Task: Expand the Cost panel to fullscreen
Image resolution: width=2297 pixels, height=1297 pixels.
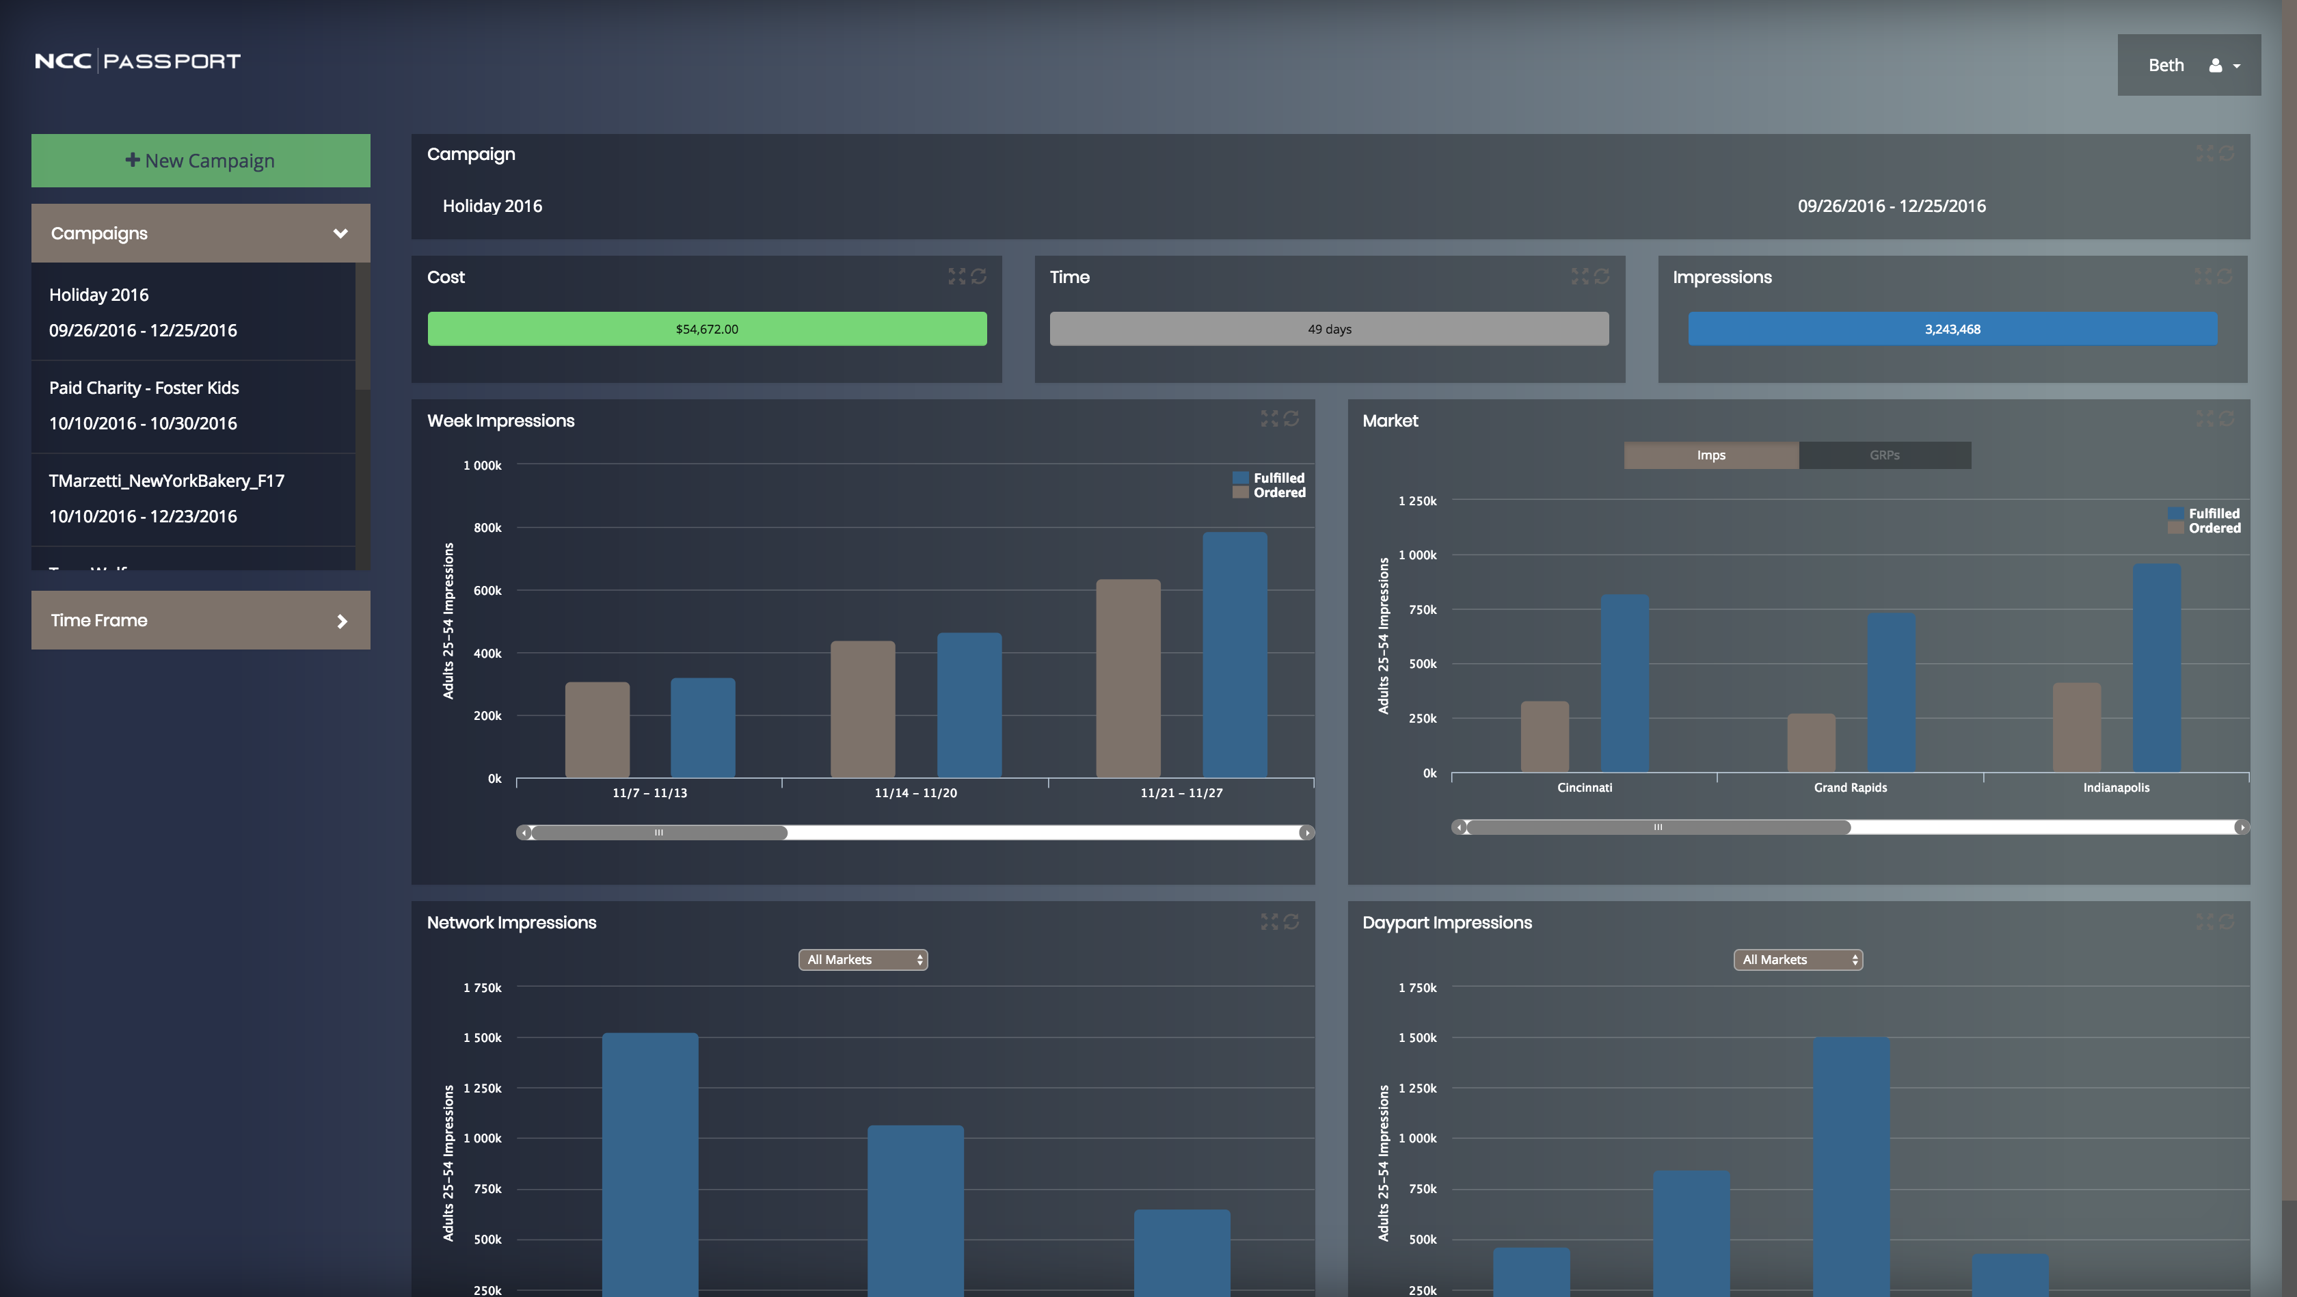Action: [x=956, y=276]
